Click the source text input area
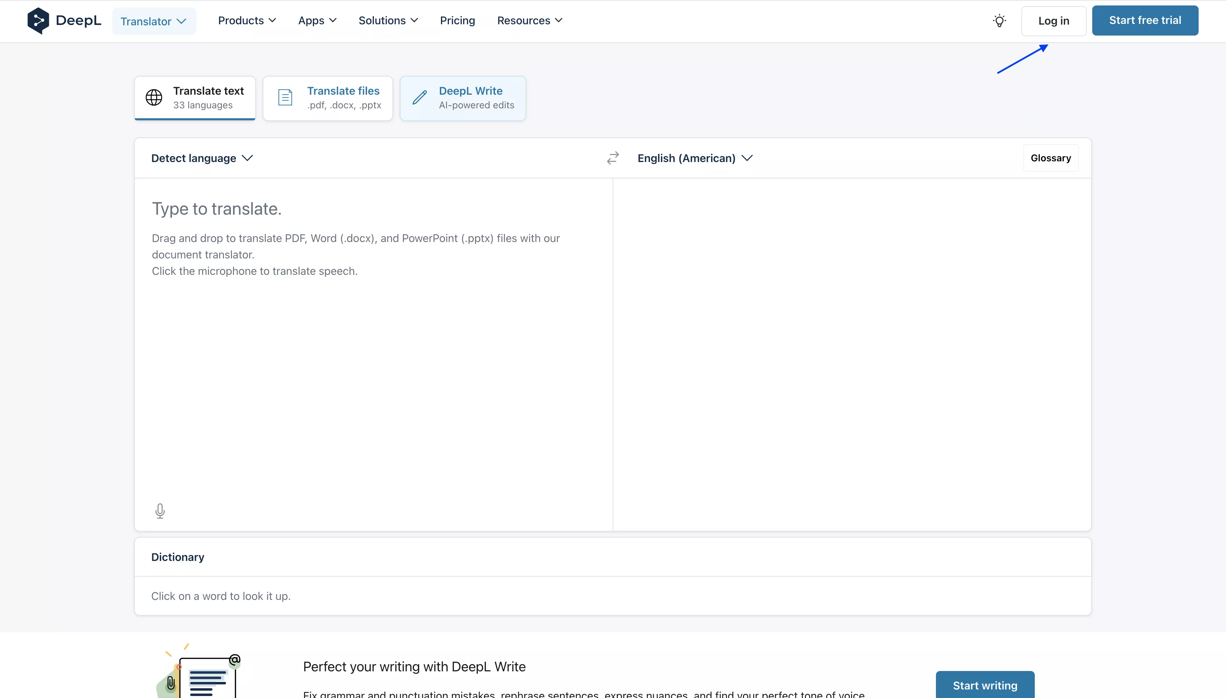 click(x=336, y=336)
